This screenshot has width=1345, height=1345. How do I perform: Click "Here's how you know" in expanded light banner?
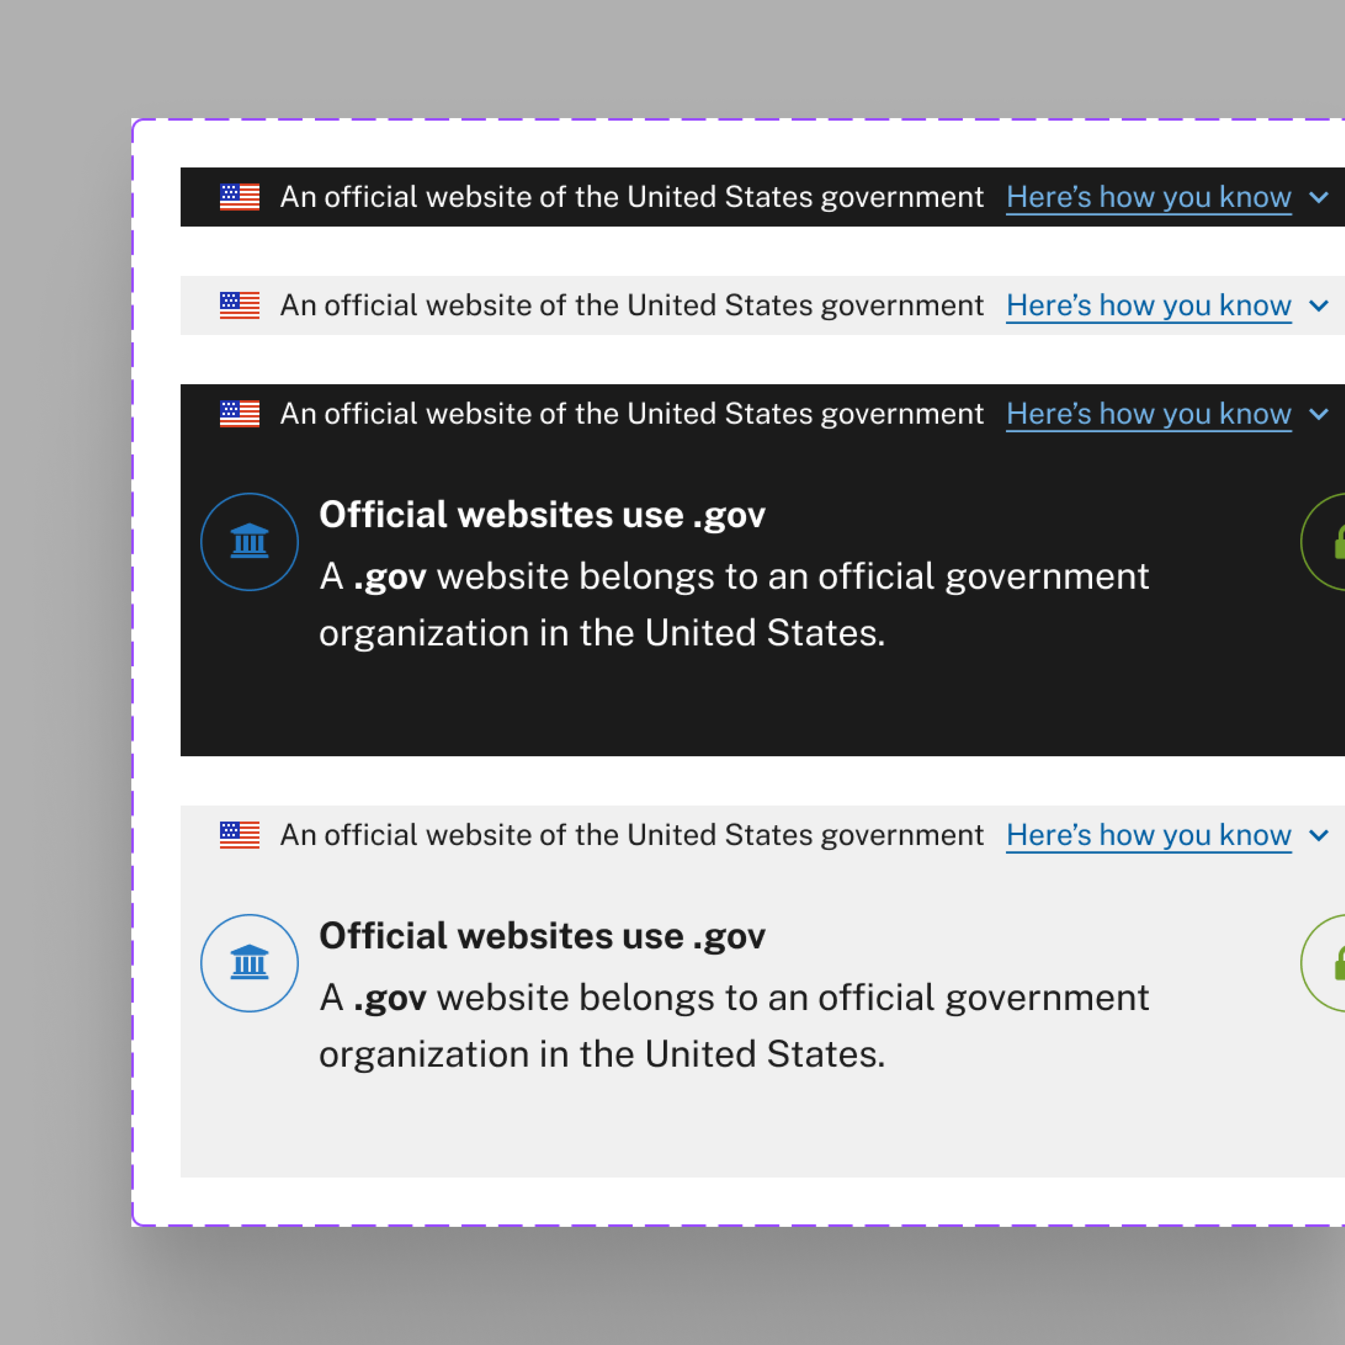click(1149, 836)
